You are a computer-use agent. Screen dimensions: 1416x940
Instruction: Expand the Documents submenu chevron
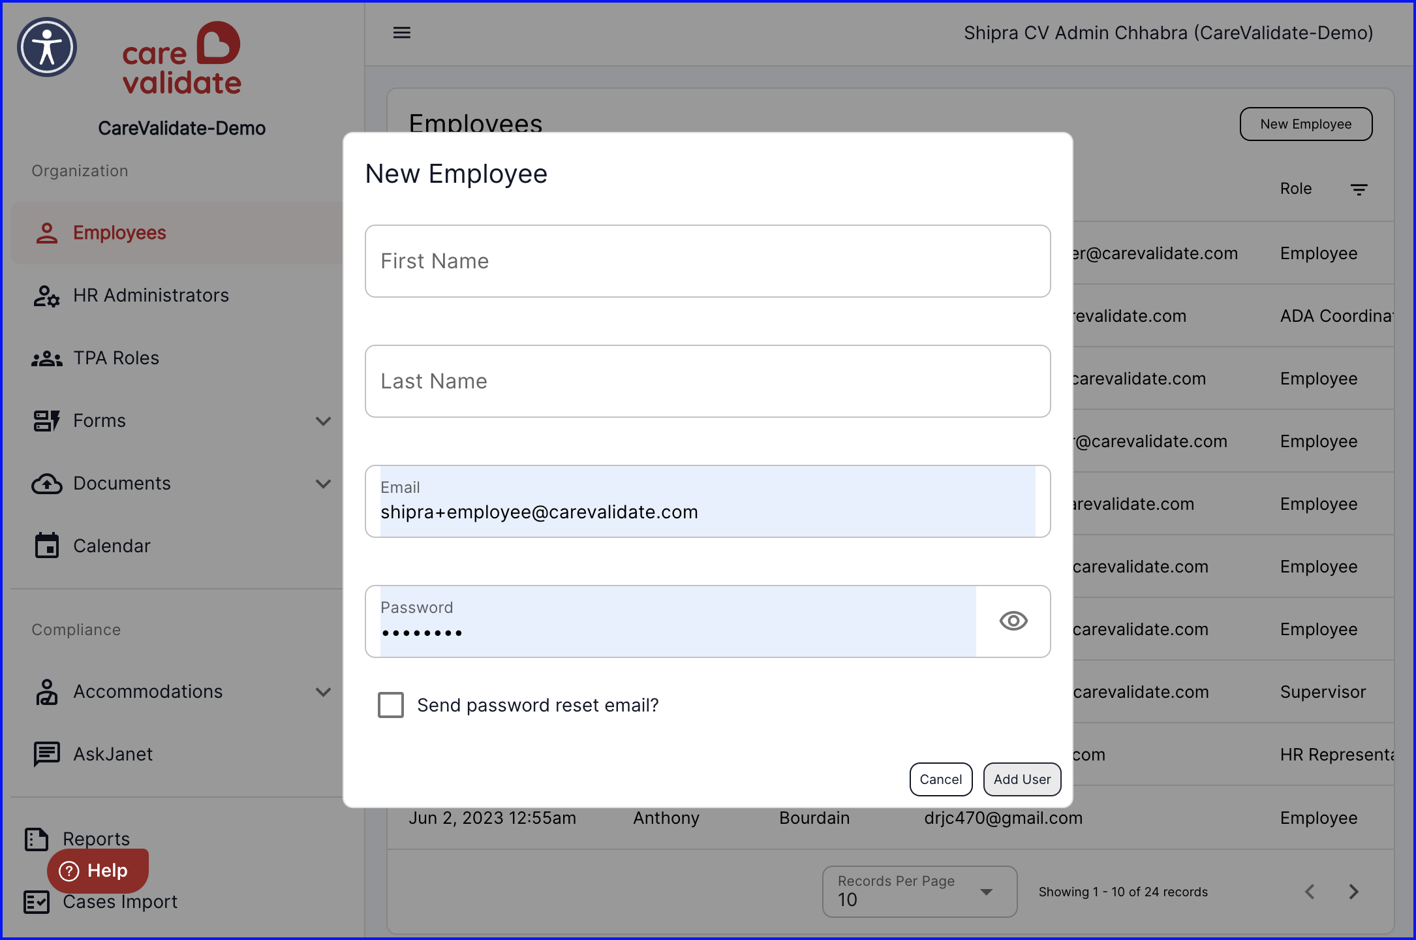pos(324,484)
